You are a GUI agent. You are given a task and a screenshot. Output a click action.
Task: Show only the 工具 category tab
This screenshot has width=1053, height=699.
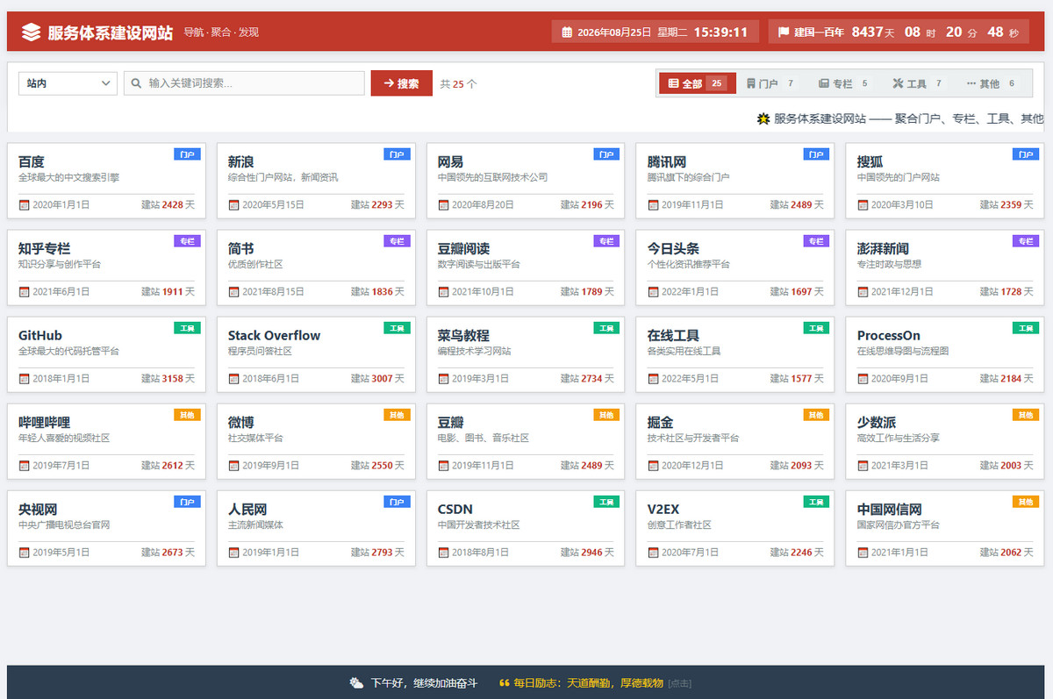917,83
